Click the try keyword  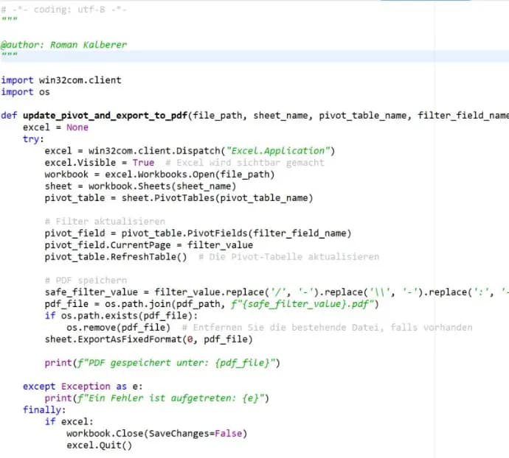(31, 139)
